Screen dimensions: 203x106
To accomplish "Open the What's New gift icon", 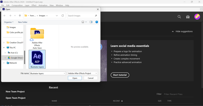I will [x=188, y=17].
